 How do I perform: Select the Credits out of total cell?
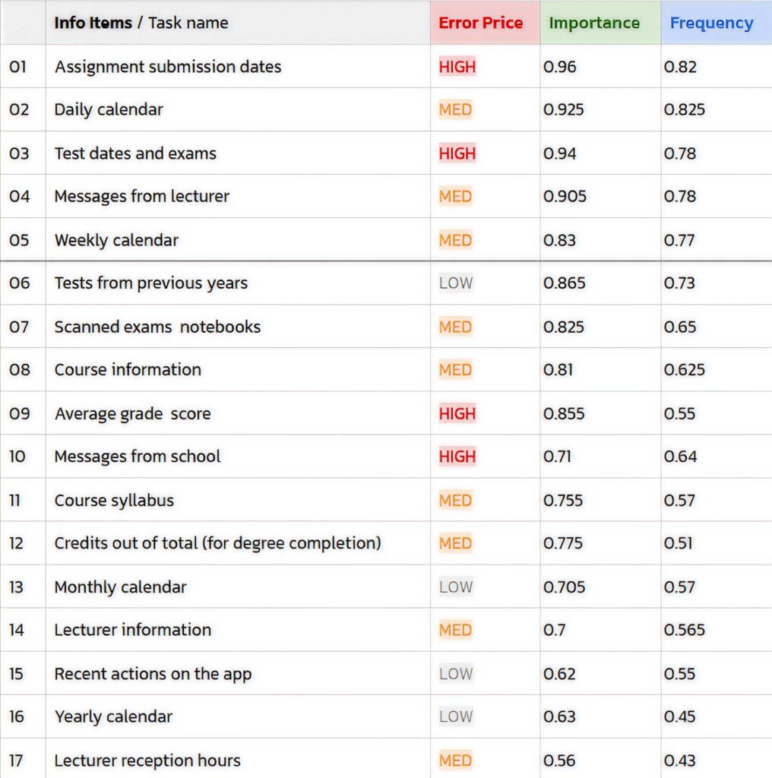[217, 543]
